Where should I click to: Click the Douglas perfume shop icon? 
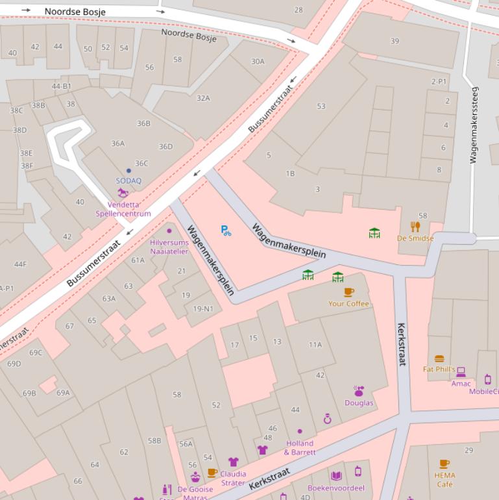[359, 391]
